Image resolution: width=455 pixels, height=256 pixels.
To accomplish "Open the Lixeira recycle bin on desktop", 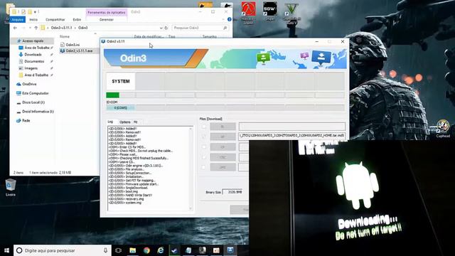I will coord(11,187).
